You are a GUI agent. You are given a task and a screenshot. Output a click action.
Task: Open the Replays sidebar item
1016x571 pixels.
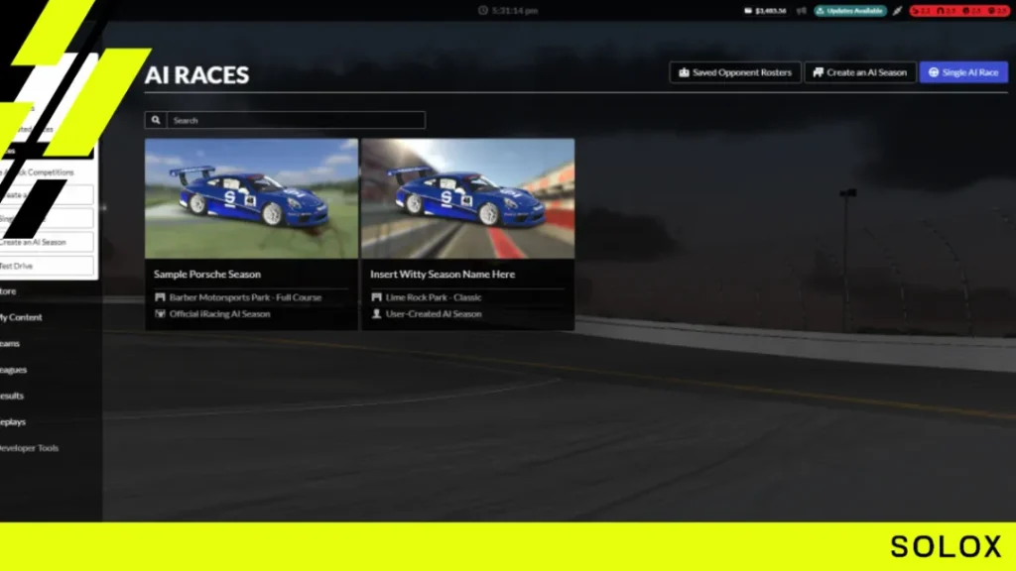pos(13,421)
